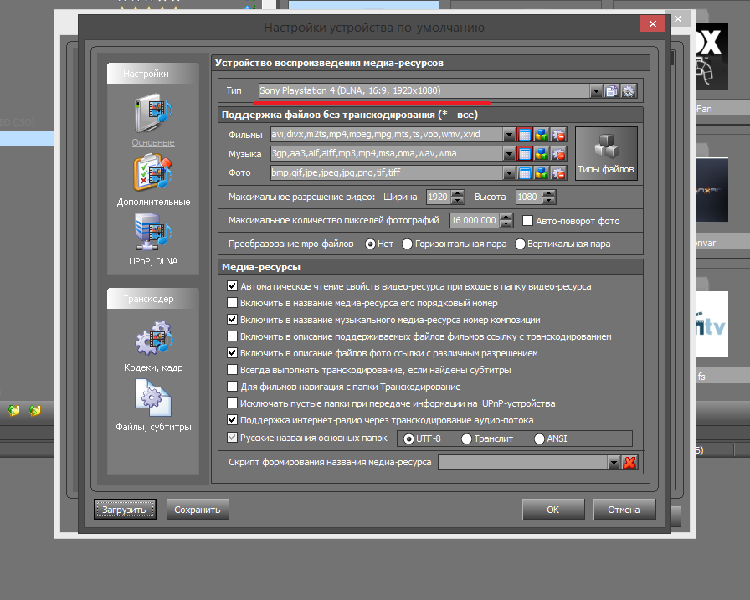
Task: Click the colored cubes icon in the Фильмы row
Action: 542,134
